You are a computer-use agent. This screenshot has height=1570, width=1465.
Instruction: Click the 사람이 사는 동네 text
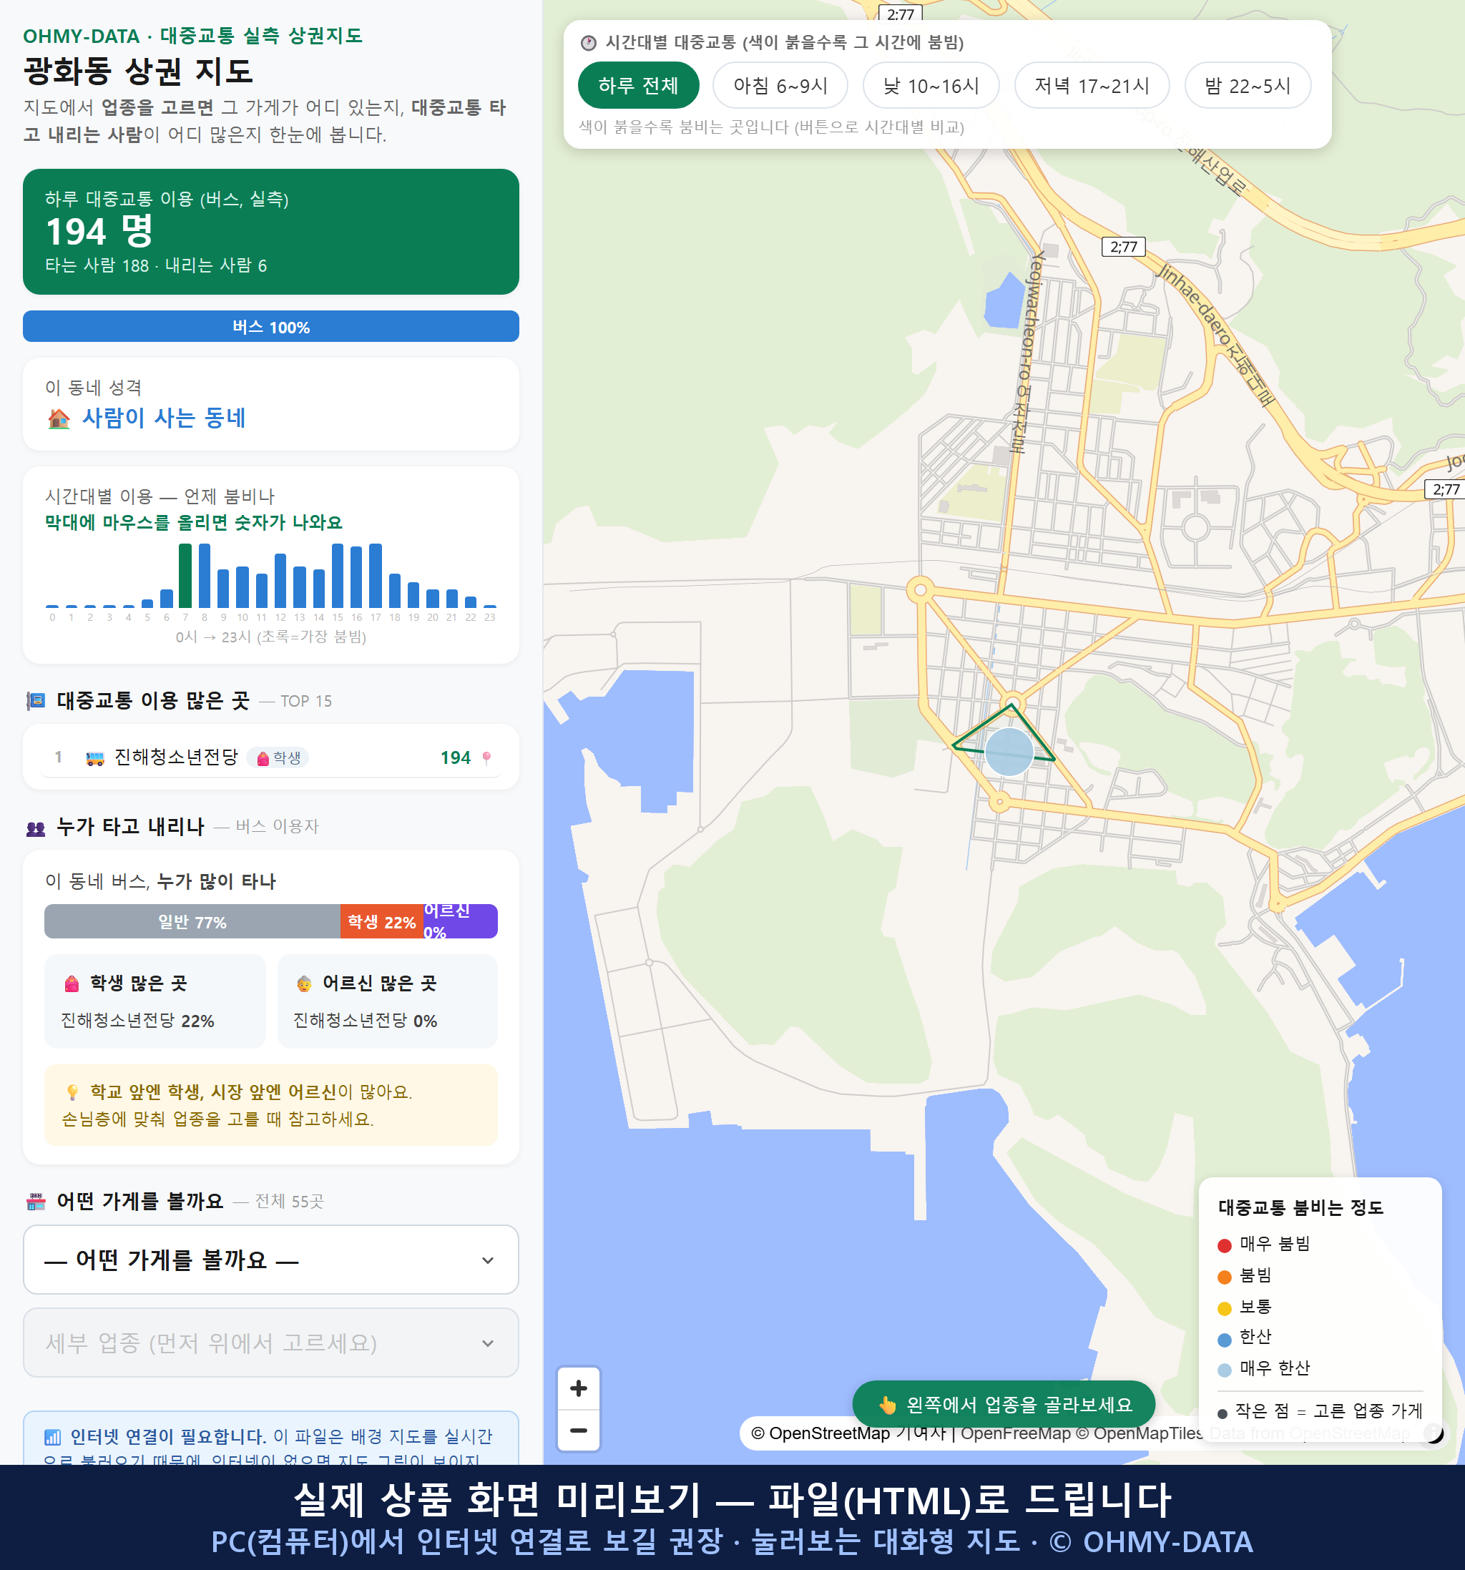[165, 418]
